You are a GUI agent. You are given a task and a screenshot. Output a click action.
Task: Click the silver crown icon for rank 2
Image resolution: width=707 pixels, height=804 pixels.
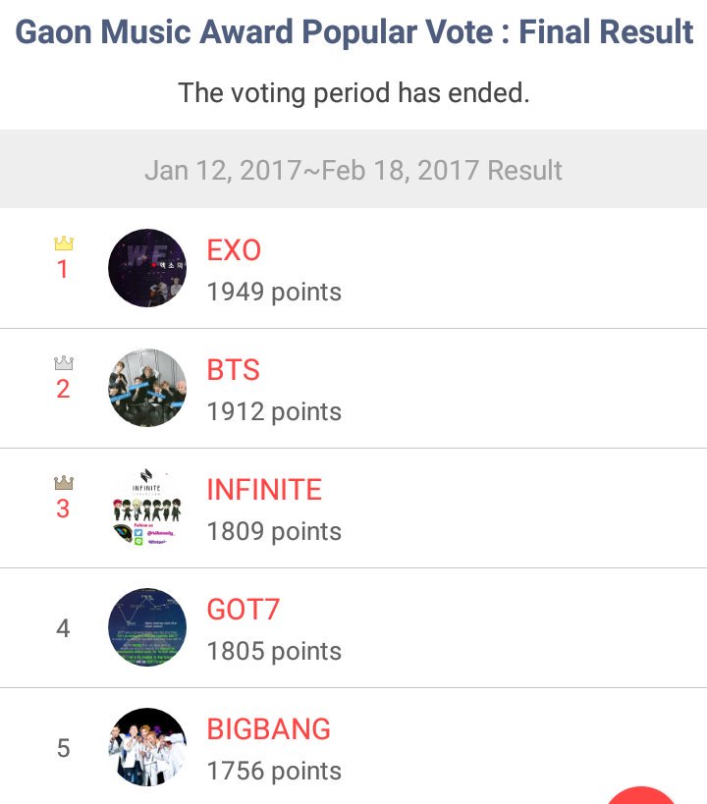point(64,363)
